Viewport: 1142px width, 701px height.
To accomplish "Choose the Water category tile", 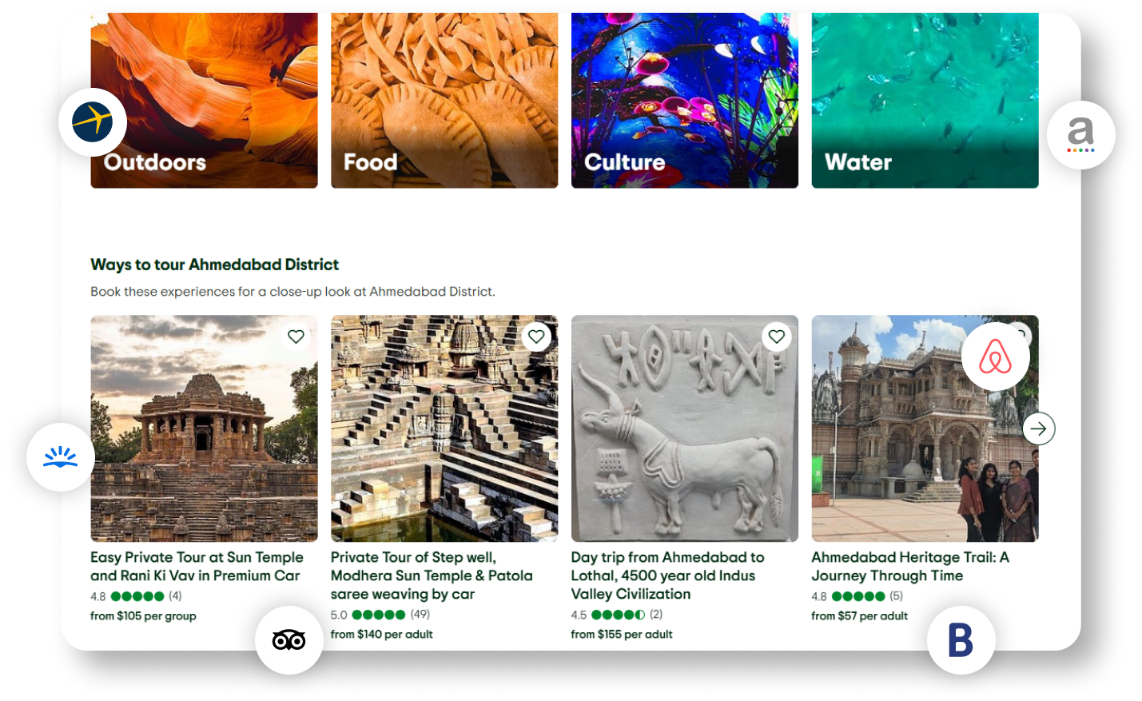I will point(925,101).
